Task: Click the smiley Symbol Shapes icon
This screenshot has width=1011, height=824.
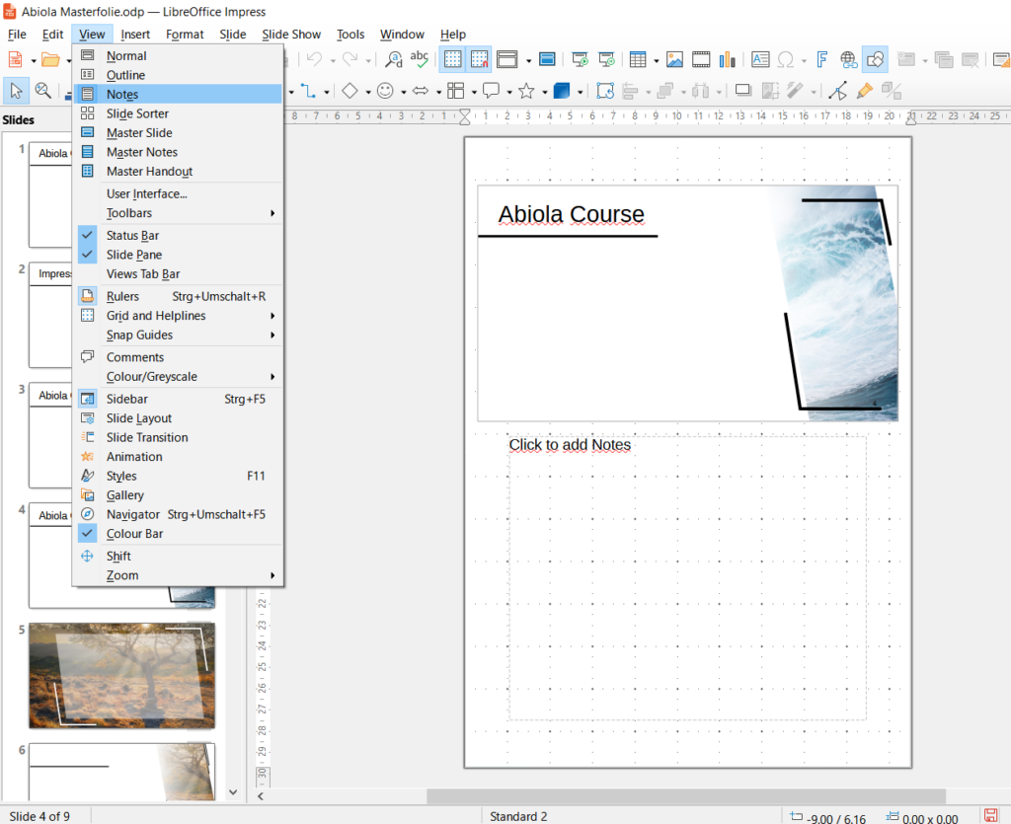Action: click(x=385, y=91)
